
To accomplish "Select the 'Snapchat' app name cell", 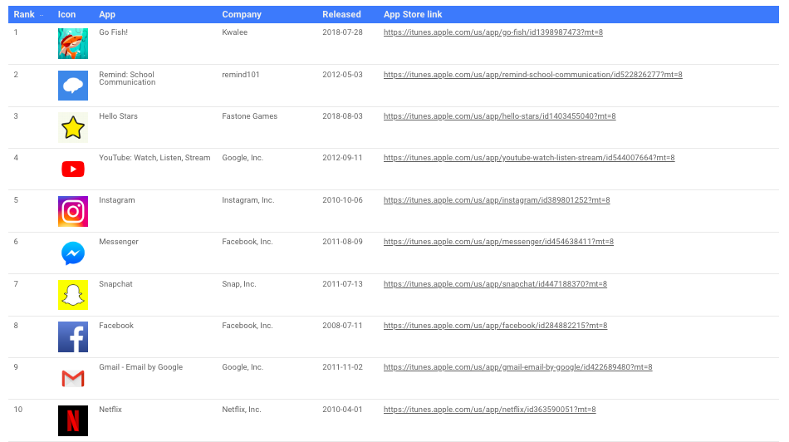I will pos(115,284).
